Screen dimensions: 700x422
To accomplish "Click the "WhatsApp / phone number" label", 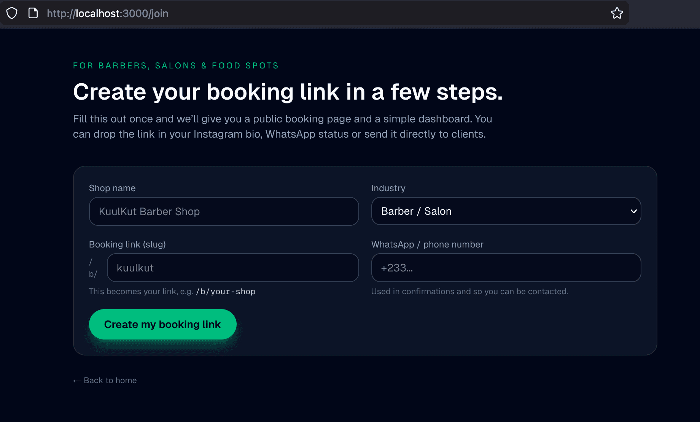I will pos(427,244).
